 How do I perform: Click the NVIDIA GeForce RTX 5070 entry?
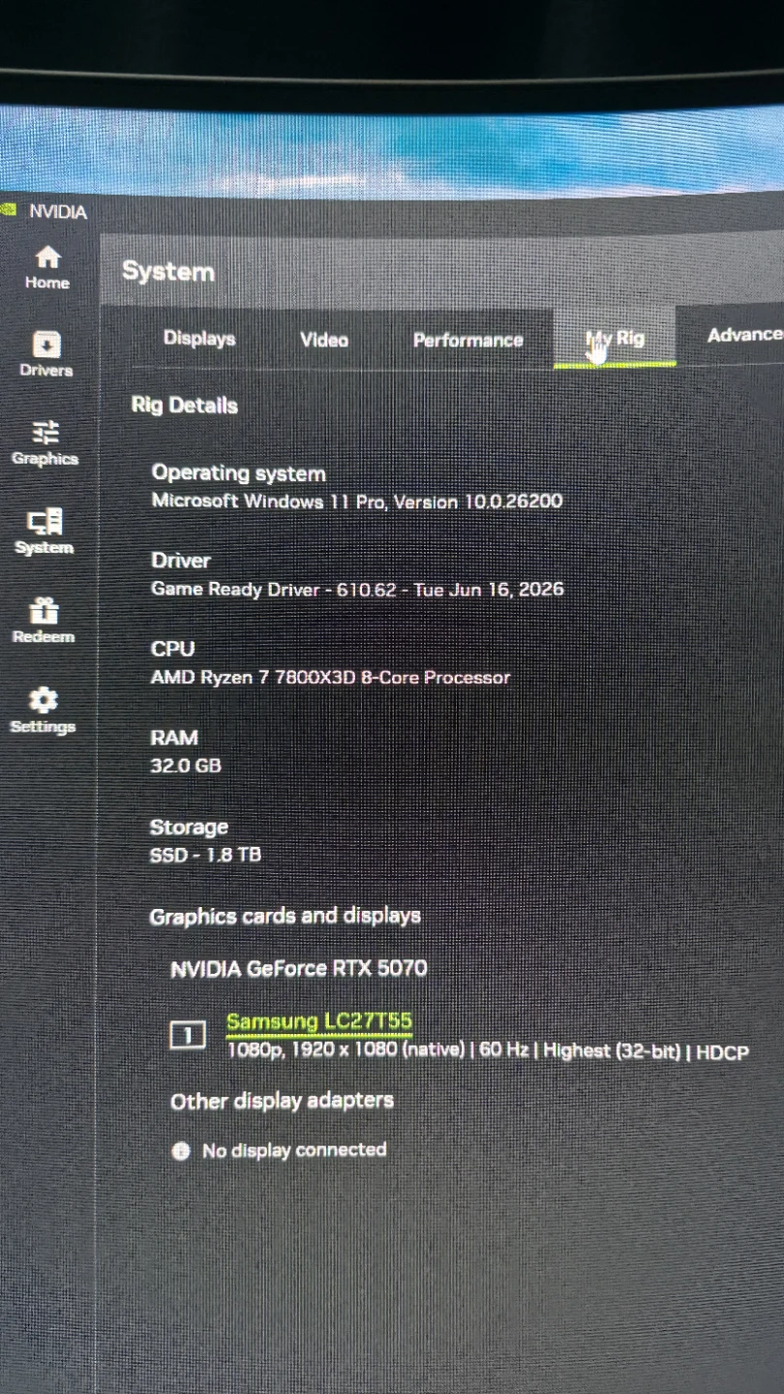(298, 968)
